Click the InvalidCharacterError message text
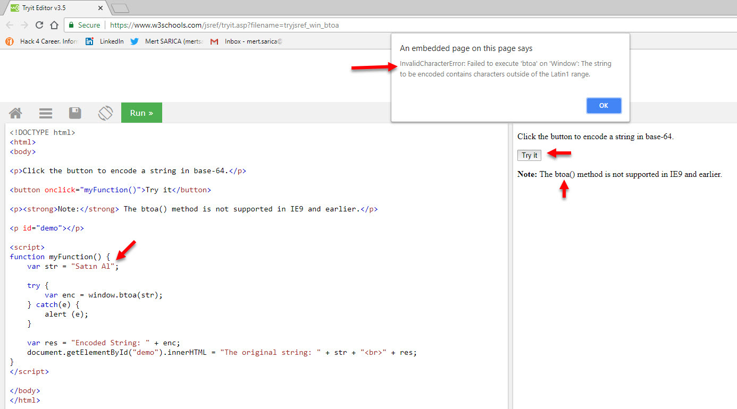 (x=506, y=69)
